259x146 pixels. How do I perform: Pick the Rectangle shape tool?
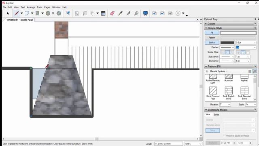(x=38, y=13)
